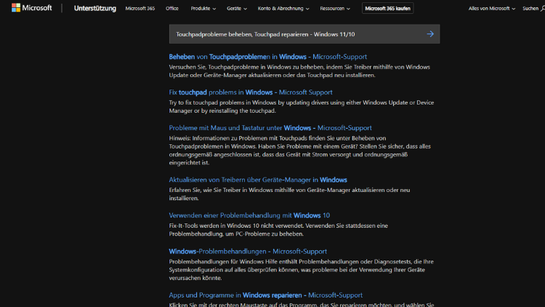This screenshot has height=307, width=545.
Task: Expand Konto & Abrechnung menu
Action: click(283, 9)
